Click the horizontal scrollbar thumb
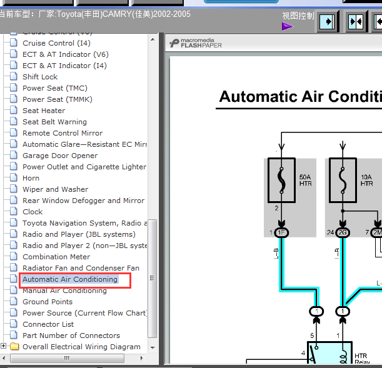Image resolution: width=382 pixels, height=368 pixels. point(68,358)
